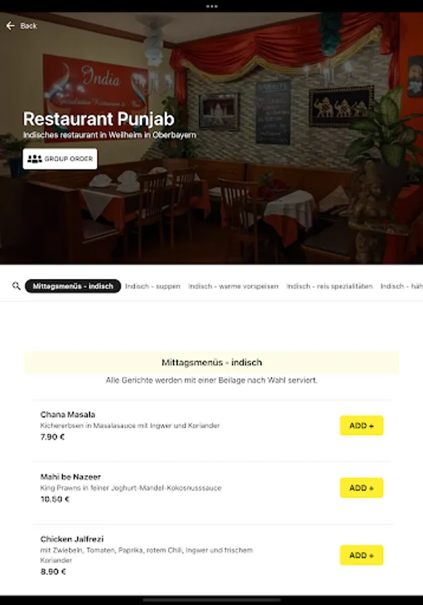This screenshot has width=423, height=605.
Task: Add Chicken Jalfrezi to order
Action: tap(361, 555)
